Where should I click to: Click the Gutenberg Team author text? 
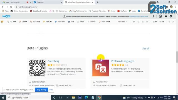coord(39,82)
